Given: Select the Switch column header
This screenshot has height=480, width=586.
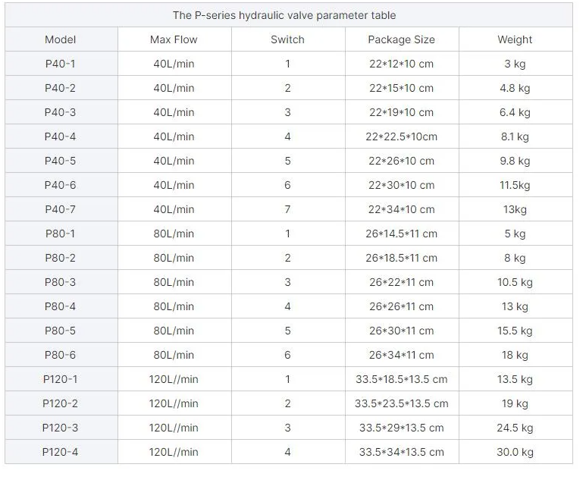Looking at the screenshot, I should [x=287, y=39].
